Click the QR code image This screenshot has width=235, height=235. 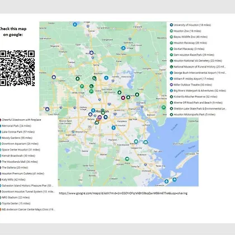pyautogui.click(x=17, y=68)
